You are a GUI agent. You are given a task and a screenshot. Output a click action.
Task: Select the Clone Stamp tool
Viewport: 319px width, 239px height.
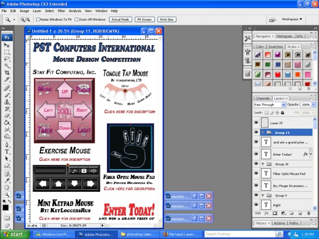click(x=7, y=102)
